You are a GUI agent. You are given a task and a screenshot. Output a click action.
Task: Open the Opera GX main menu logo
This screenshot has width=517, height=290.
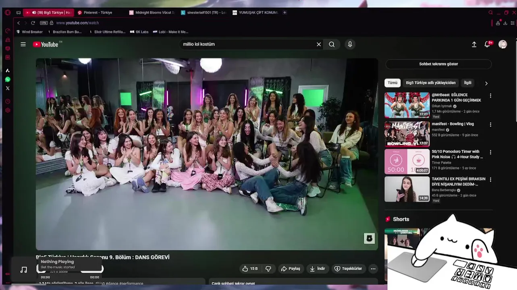(7, 12)
